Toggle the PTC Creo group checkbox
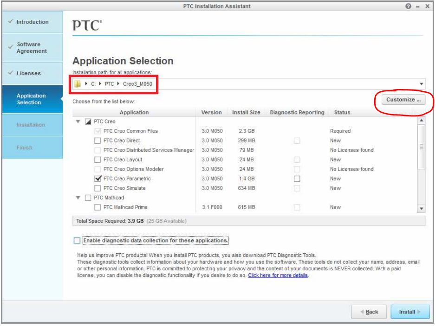This screenshot has width=436, height=326. coord(88,121)
